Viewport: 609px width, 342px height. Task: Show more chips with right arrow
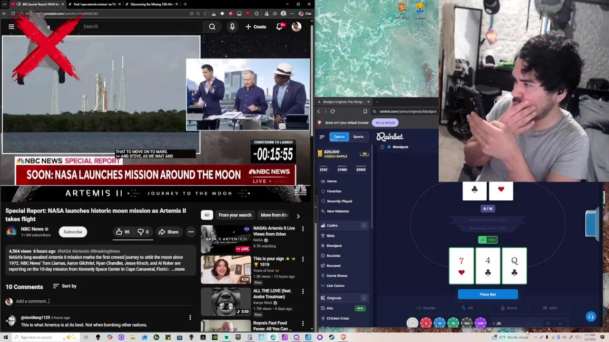click(x=298, y=216)
